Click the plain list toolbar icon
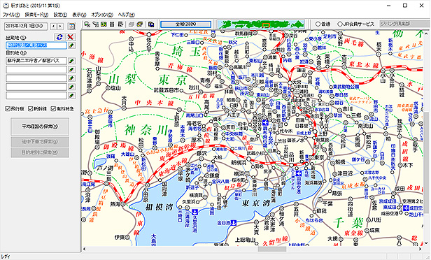The image size is (431, 260). [x=112, y=24]
